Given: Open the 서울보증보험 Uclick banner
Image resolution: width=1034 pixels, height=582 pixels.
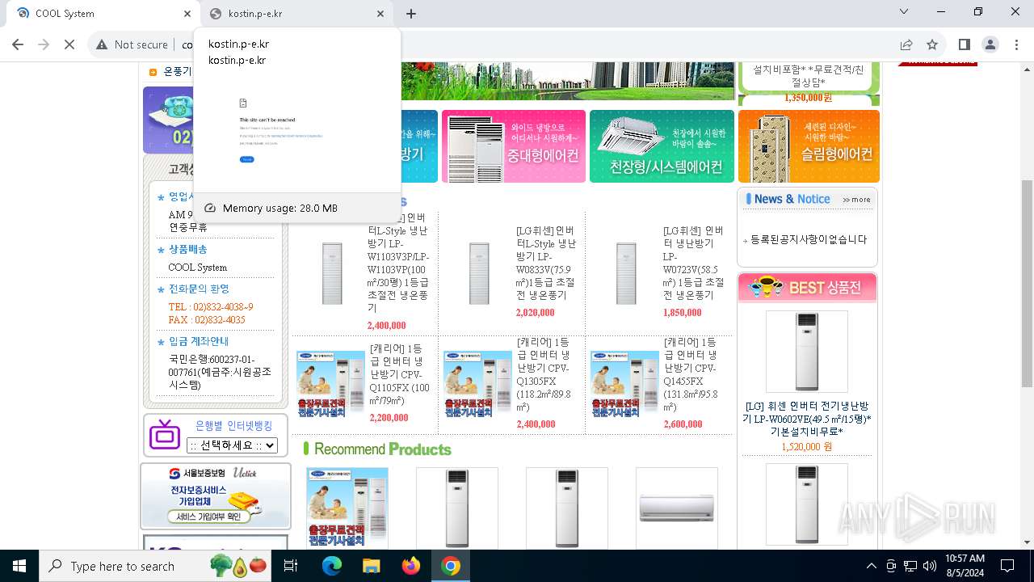Looking at the screenshot, I should (x=216, y=496).
